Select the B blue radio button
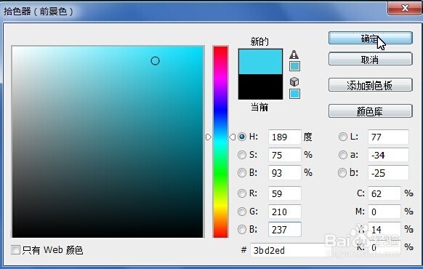The image size is (423, 269). [242, 230]
